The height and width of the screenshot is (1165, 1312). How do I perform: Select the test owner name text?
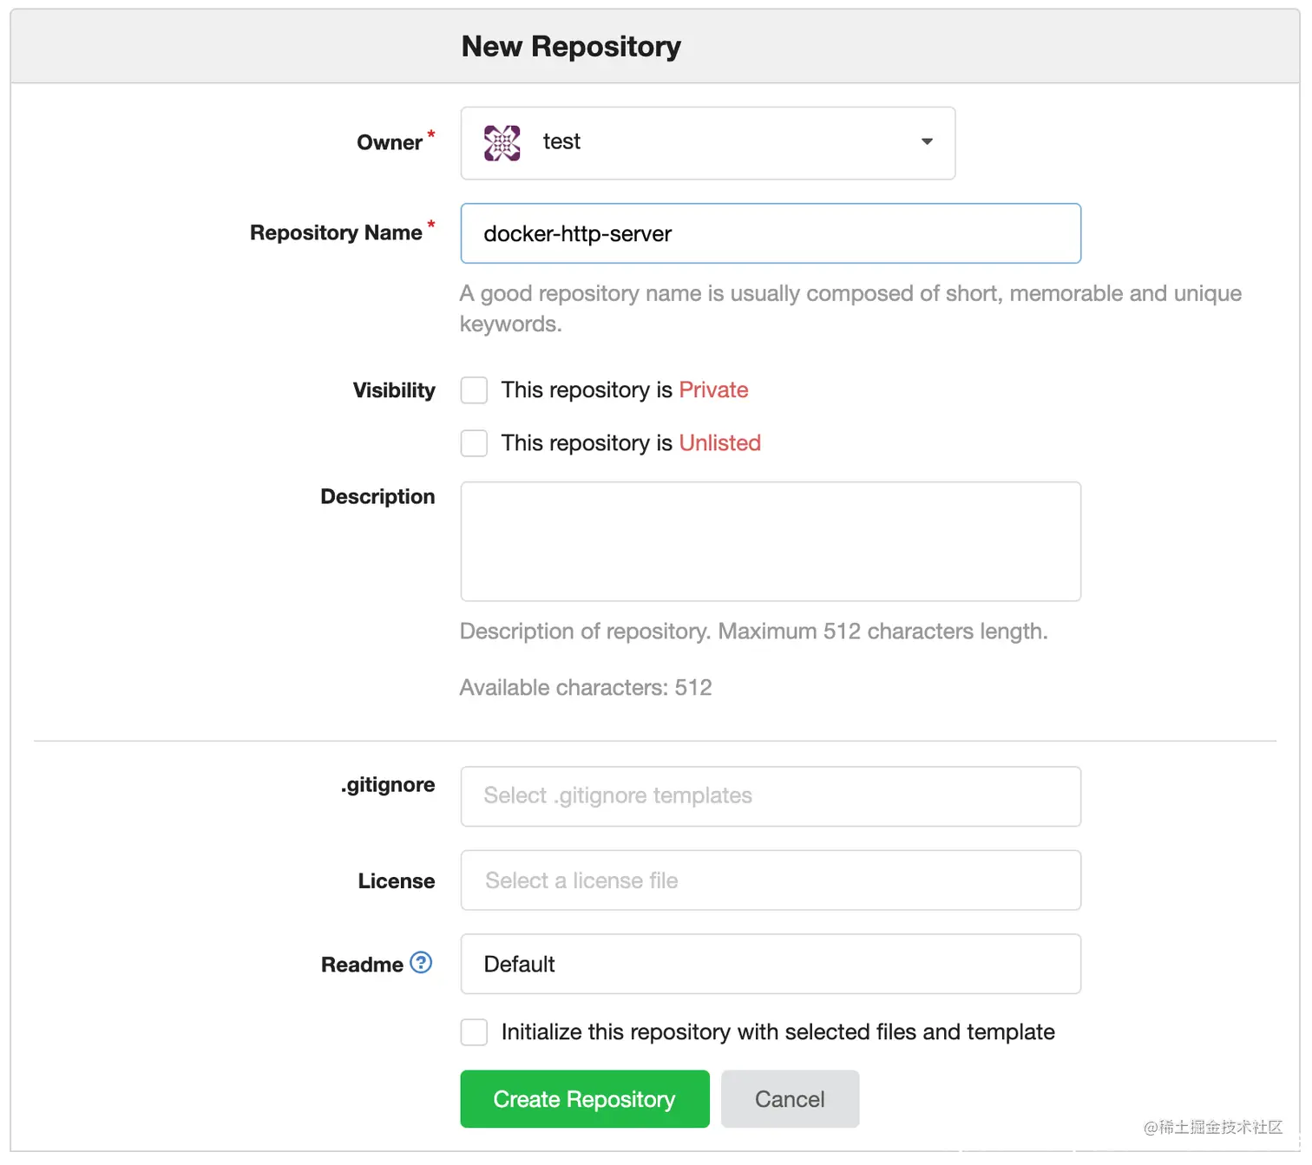561,142
